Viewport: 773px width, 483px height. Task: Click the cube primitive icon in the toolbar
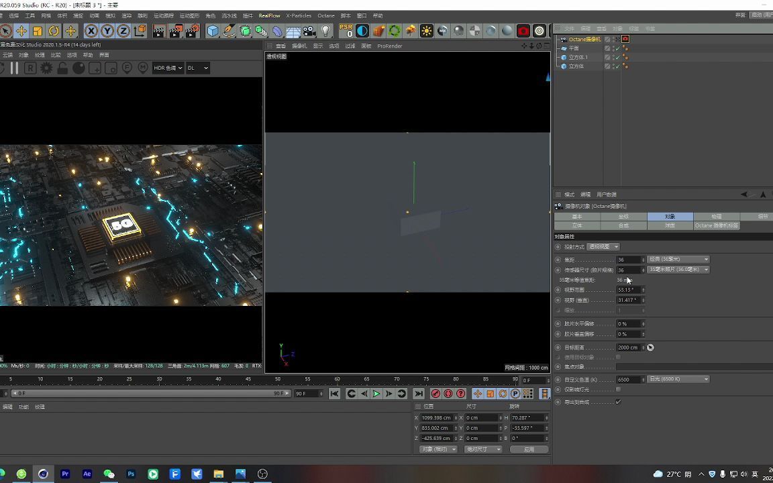pos(212,31)
